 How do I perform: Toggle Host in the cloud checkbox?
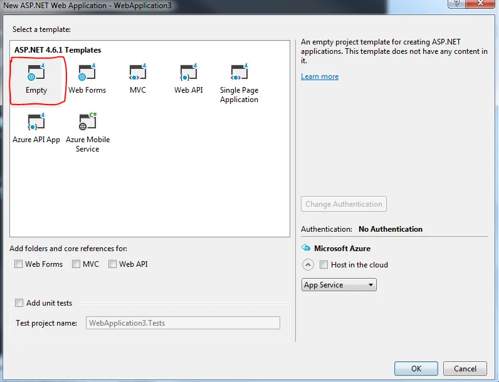tap(323, 265)
